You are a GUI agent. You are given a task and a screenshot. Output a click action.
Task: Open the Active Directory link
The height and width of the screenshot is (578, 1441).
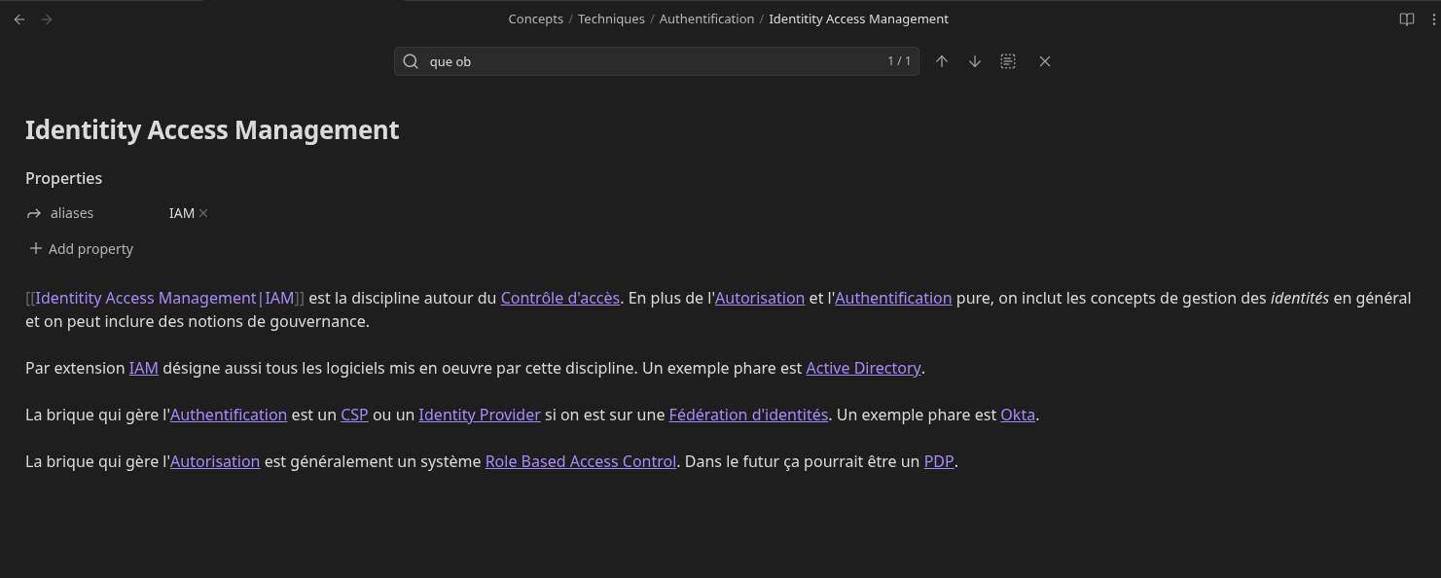(x=863, y=369)
